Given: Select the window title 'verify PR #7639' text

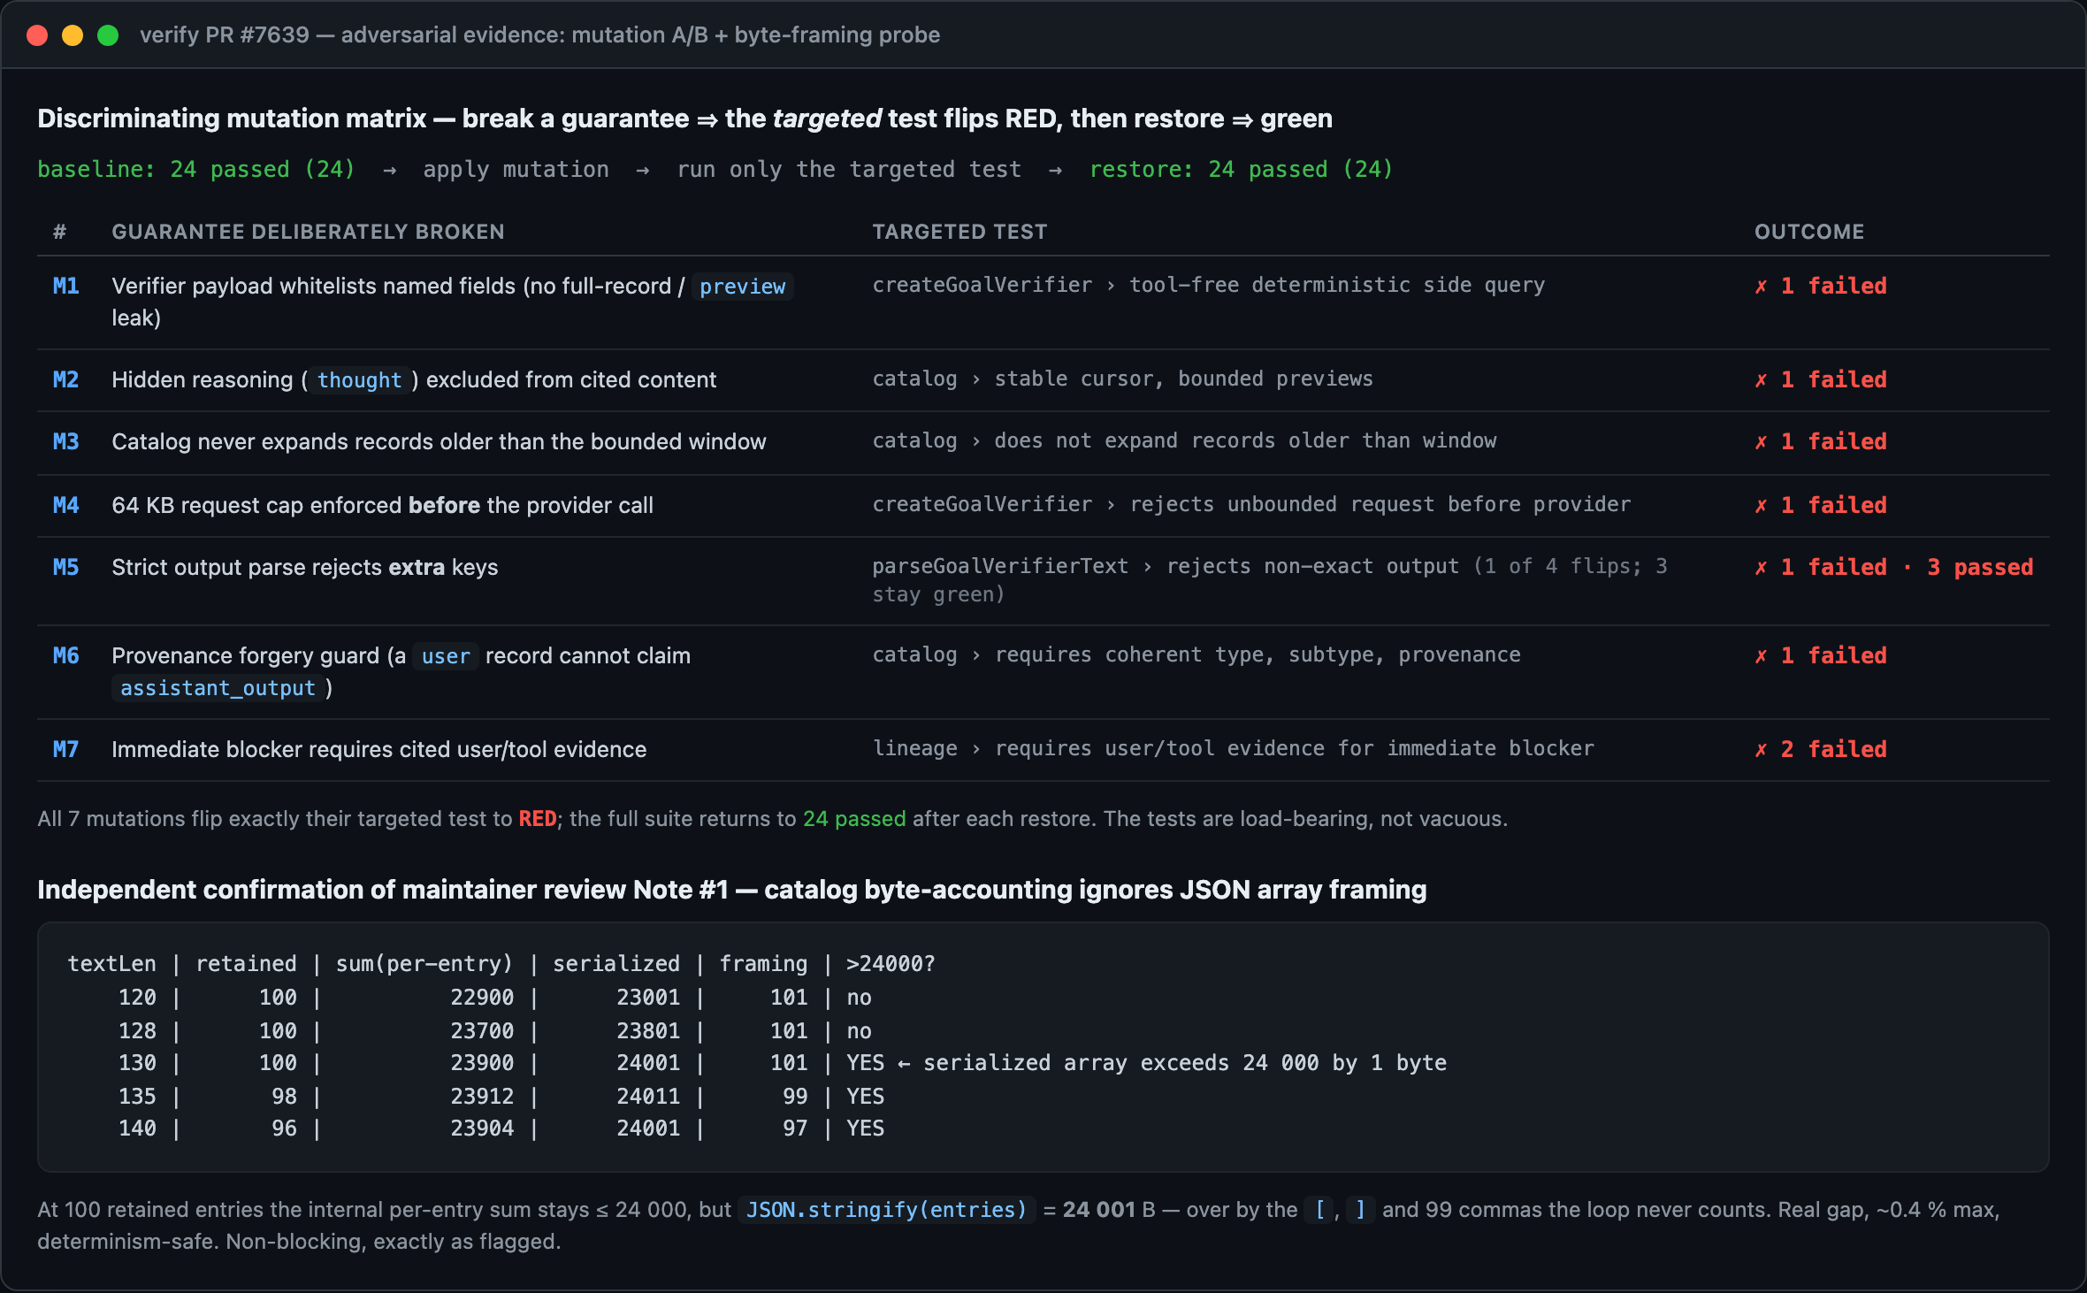Looking at the screenshot, I should pyautogui.click(x=225, y=35).
